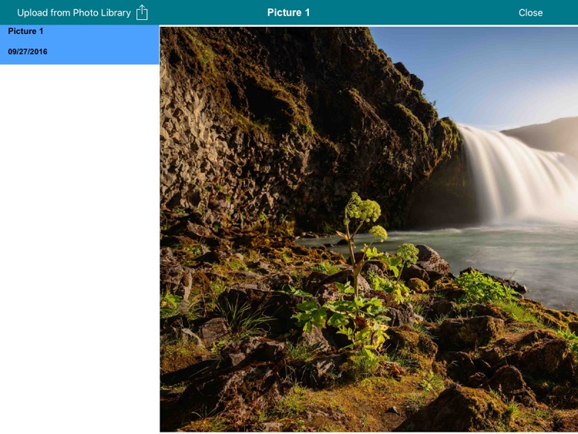This screenshot has height=434, width=578.
Task: Close the picture viewer
Action: coord(530,12)
